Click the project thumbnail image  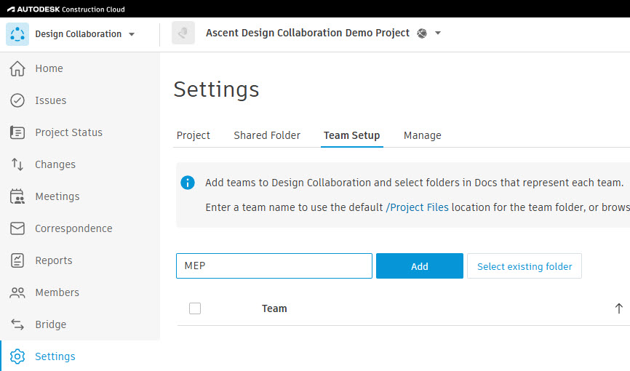183,33
